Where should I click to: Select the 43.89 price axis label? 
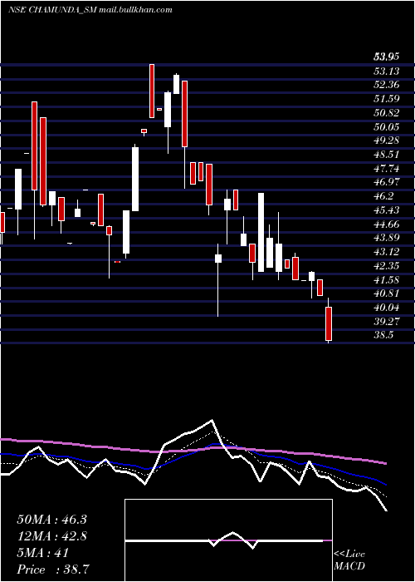point(387,238)
